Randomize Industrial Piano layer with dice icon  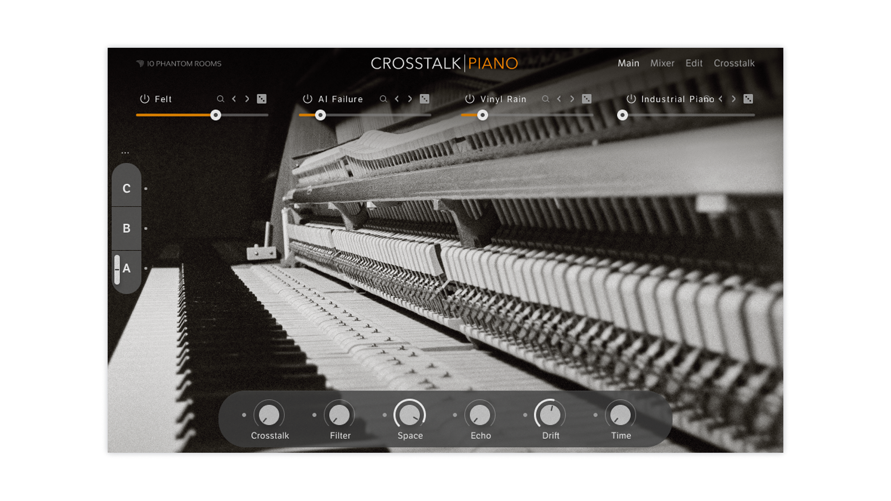coord(748,99)
